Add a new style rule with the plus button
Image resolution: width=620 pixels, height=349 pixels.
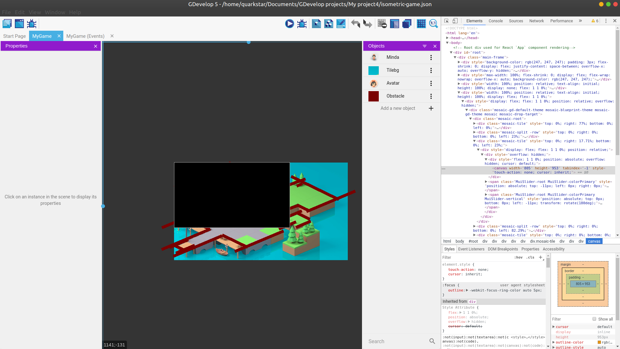(x=540, y=257)
